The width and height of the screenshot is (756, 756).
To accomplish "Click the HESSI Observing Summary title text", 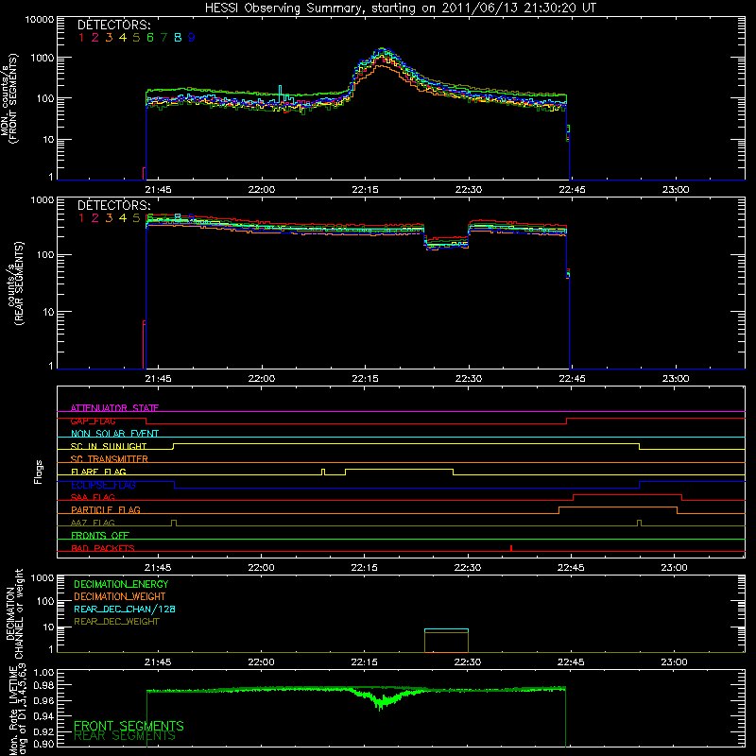I will [400, 9].
